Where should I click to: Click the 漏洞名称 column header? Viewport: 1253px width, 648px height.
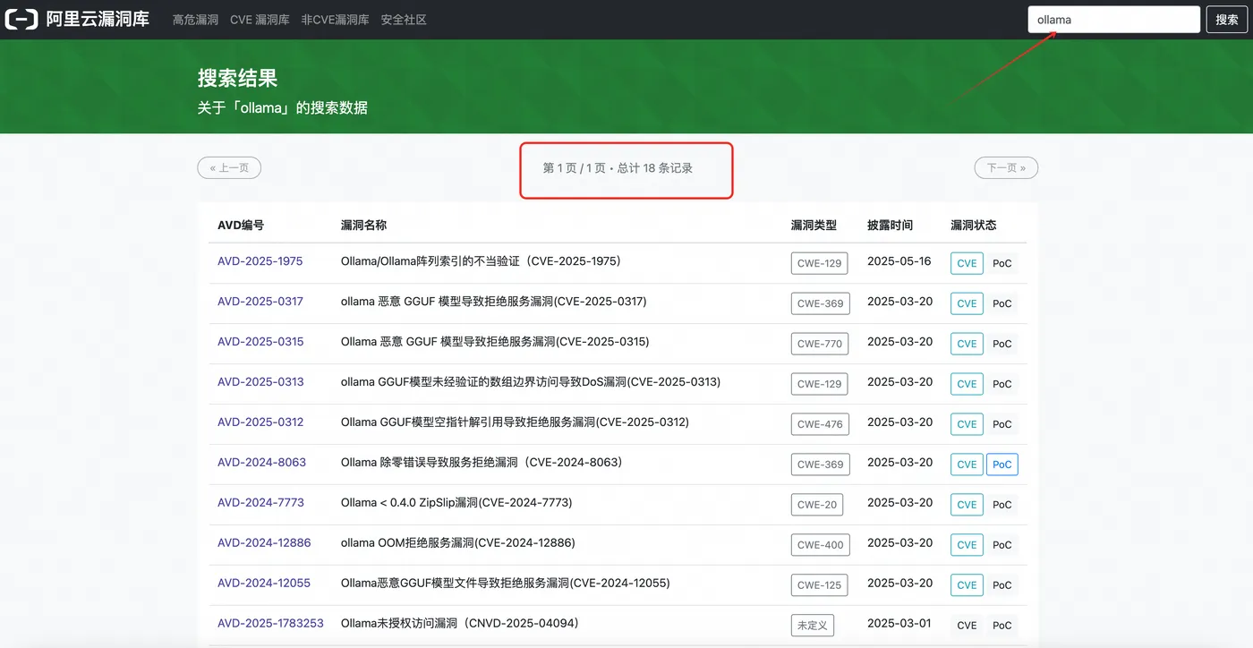point(364,226)
